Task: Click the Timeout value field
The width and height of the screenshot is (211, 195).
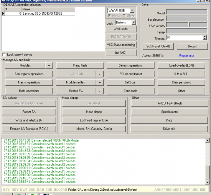Action: [185, 38]
